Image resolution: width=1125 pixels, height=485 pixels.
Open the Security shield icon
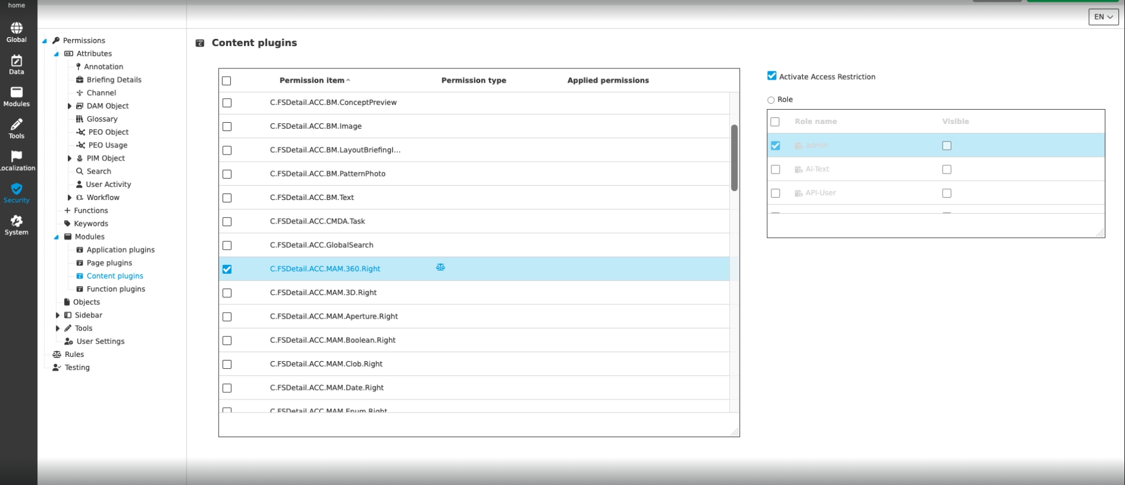(x=17, y=189)
